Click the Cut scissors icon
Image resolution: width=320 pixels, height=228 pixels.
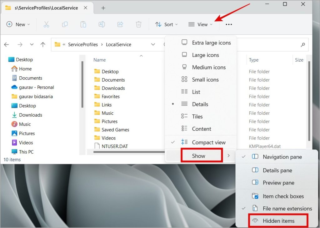pos(46,24)
